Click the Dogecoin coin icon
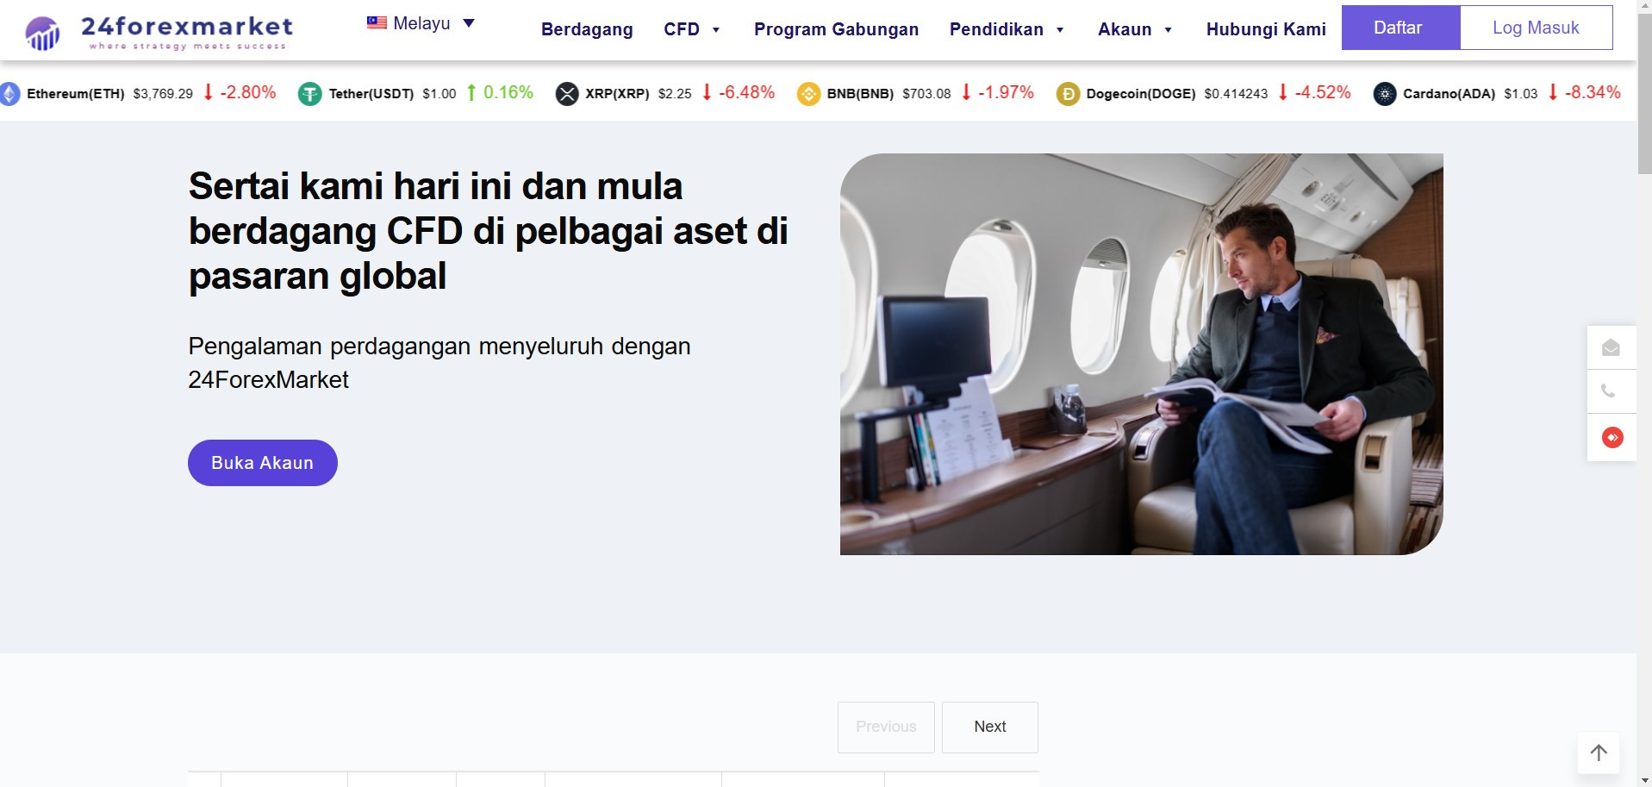1652x787 pixels. [1068, 94]
